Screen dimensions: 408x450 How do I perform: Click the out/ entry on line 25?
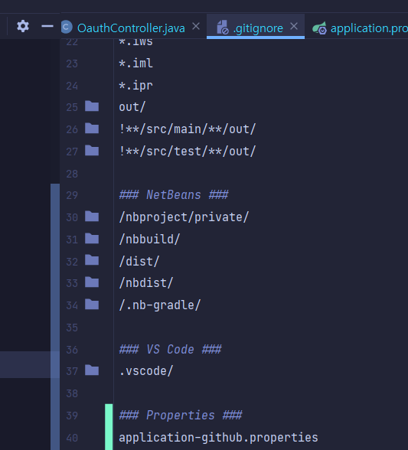[x=132, y=107]
